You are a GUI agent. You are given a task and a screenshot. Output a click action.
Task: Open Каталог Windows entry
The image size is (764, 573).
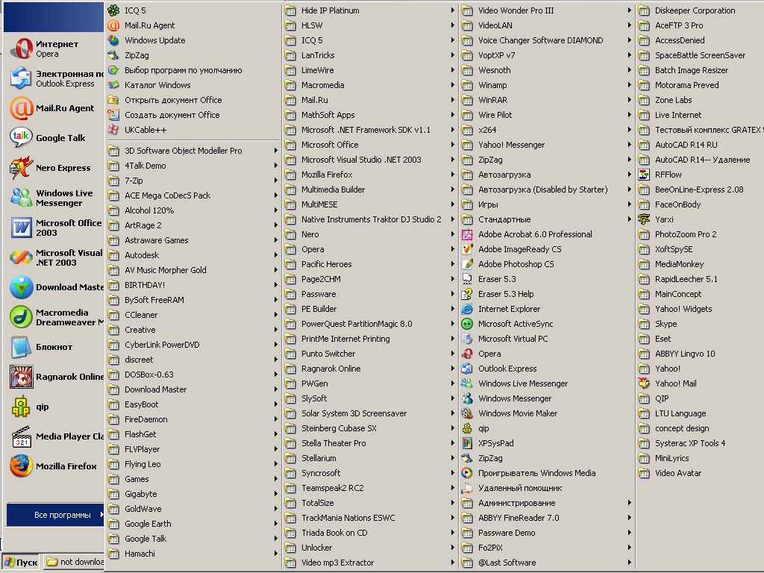pyautogui.click(x=193, y=85)
